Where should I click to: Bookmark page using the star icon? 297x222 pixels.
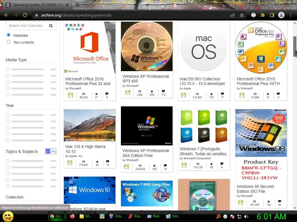tap(242, 15)
